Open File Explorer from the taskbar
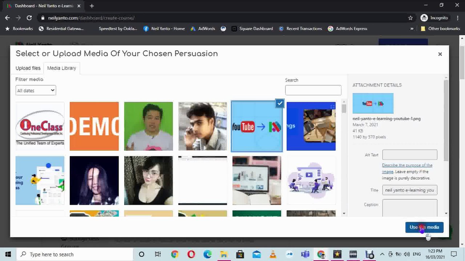 coord(224,254)
